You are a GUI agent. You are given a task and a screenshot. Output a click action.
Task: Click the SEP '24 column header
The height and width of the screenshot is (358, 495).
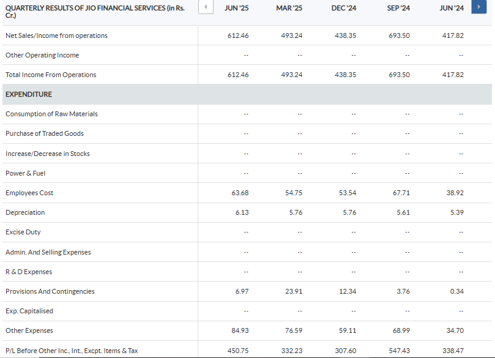point(398,8)
